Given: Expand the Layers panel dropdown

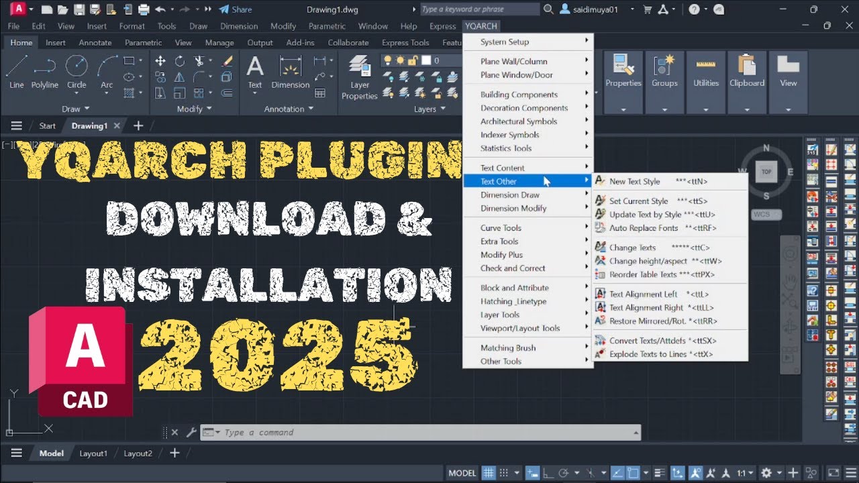Looking at the screenshot, I should pos(429,109).
